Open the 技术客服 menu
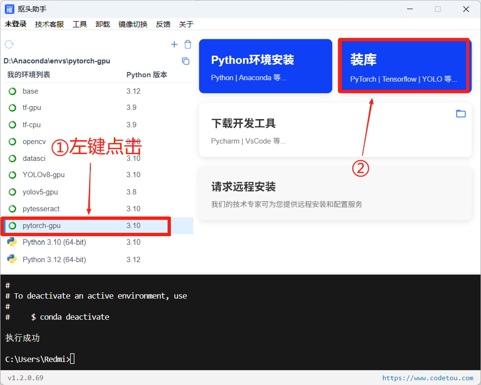This screenshot has width=481, height=385. [x=49, y=24]
